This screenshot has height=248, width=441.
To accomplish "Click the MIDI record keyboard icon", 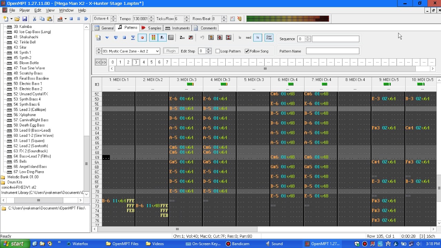I will (x=60, y=19).
